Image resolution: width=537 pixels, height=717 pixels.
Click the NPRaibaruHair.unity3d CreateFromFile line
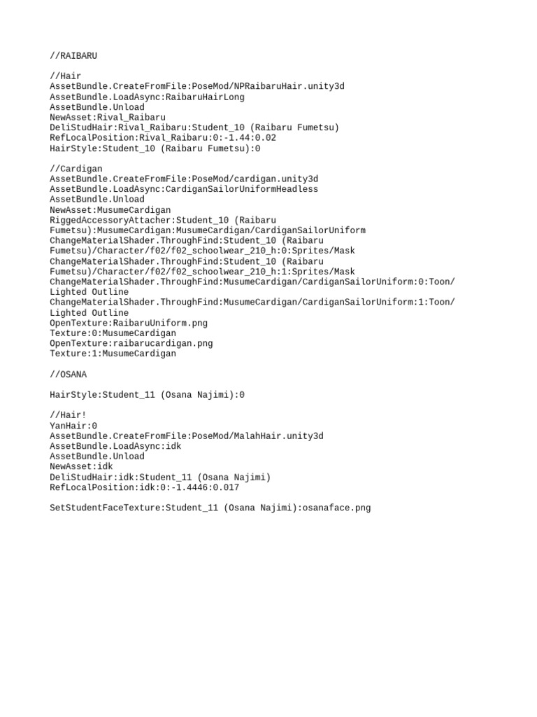coord(197,86)
